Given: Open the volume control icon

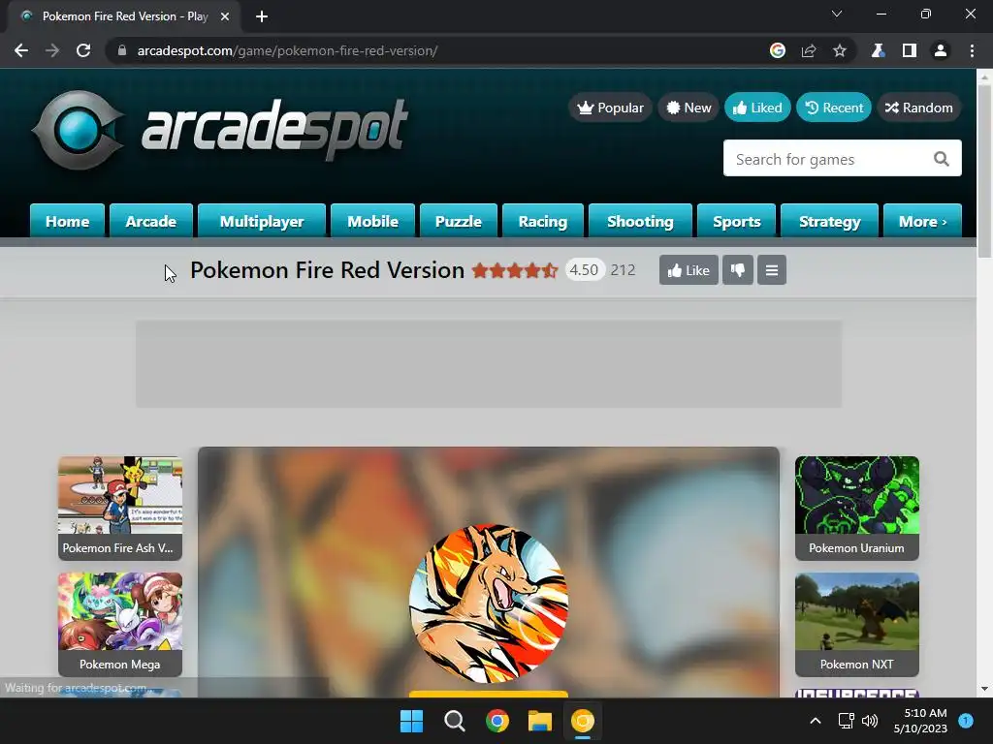Looking at the screenshot, I should 870,721.
